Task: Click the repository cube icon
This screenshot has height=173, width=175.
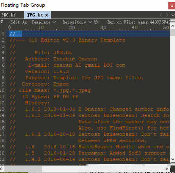Action: coord(96,22)
